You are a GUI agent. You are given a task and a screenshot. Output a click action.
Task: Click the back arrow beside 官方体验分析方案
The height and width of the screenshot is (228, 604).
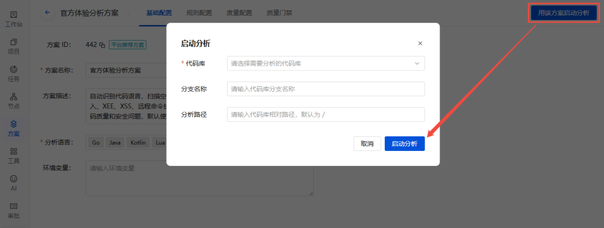click(x=48, y=13)
